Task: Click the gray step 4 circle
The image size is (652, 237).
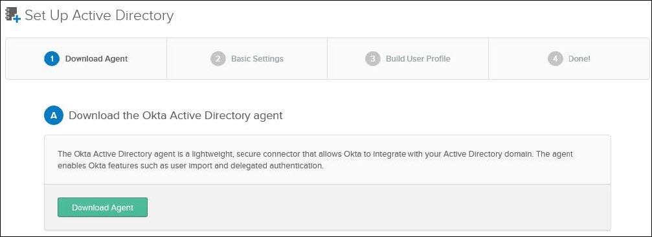Action: pos(555,59)
